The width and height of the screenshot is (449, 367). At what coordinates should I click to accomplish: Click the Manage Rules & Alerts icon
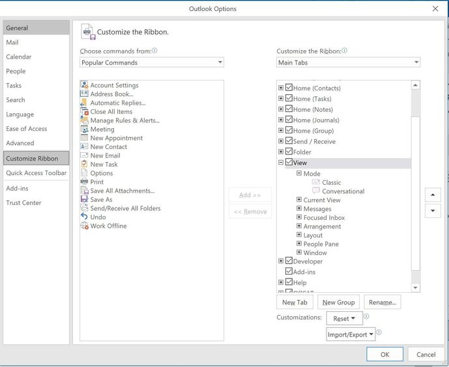click(85, 120)
